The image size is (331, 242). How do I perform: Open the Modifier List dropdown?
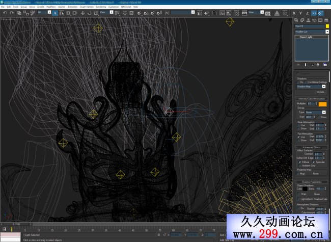pos(312,32)
